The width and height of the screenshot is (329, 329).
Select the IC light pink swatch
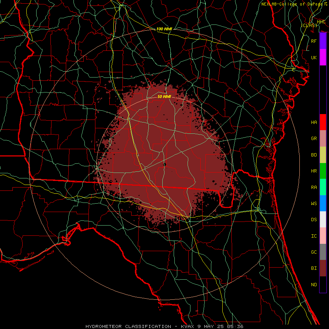click(323, 236)
